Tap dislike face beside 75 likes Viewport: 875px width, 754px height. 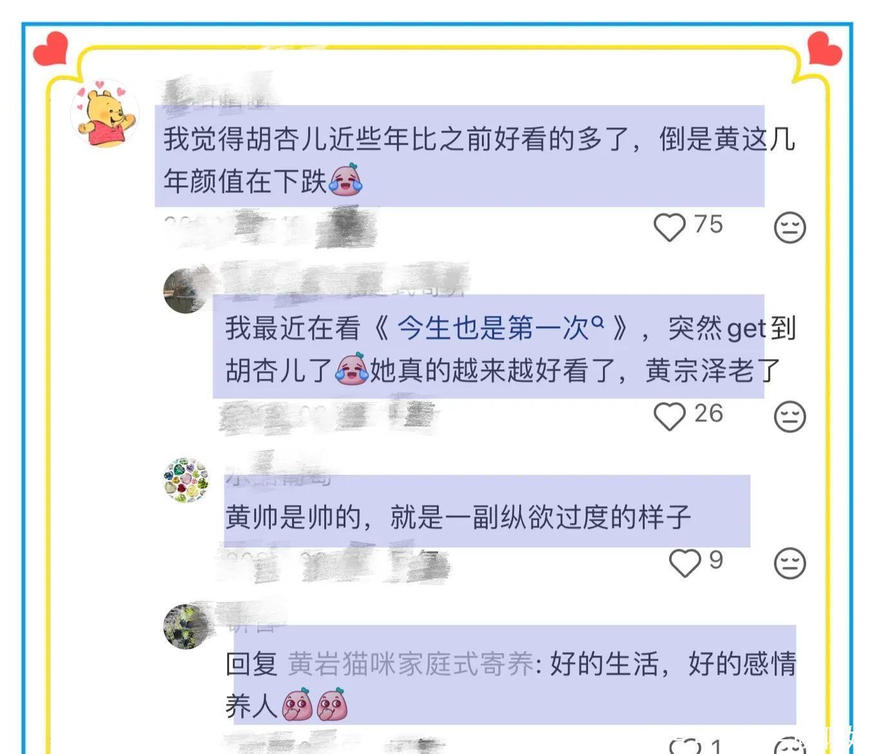click(790, 227)
